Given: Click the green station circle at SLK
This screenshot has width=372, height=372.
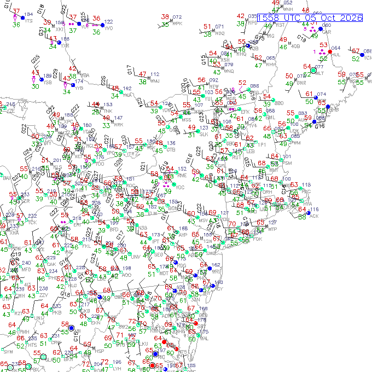Looking at the screenshot, I should (x=198, y=131).
